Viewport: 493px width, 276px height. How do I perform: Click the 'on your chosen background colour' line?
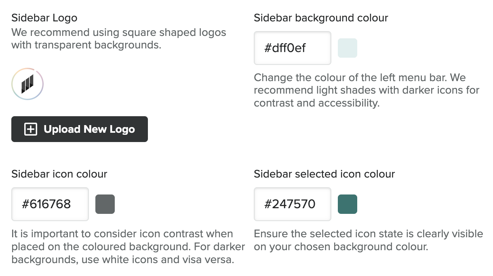tap(341, 247)
